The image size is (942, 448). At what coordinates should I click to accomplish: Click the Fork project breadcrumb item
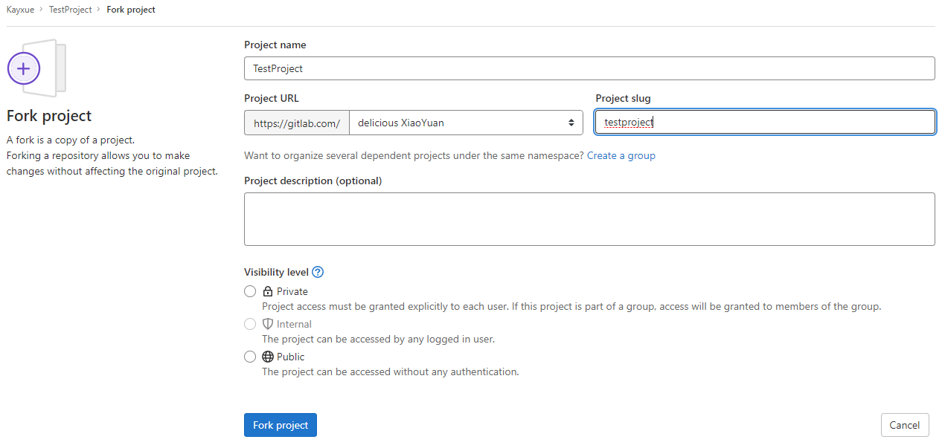pyautogui.click(x=131, y=10)
